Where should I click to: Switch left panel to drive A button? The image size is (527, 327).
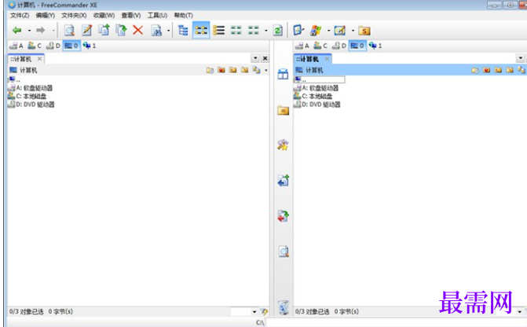tap(16, 46)
